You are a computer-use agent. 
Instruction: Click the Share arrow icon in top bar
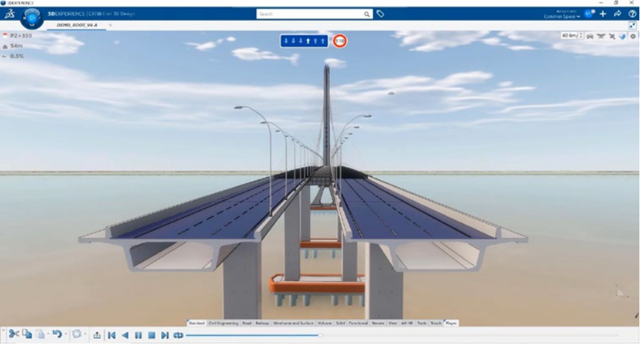tap(617, 14)
